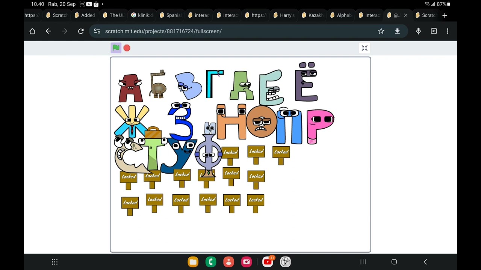Open a new tab with plus
The width and height of the screenshot is (481, 270).
click(x=445, y=15)
